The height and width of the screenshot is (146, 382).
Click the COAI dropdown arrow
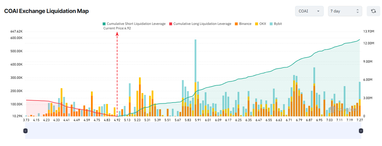(x=318, y=11)
